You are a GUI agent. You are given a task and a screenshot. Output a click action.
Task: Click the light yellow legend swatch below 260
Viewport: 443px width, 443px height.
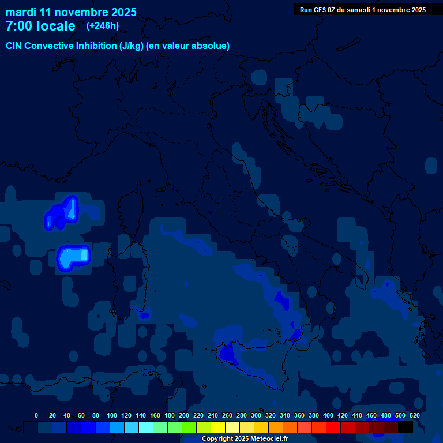click(x=232, y=427)
